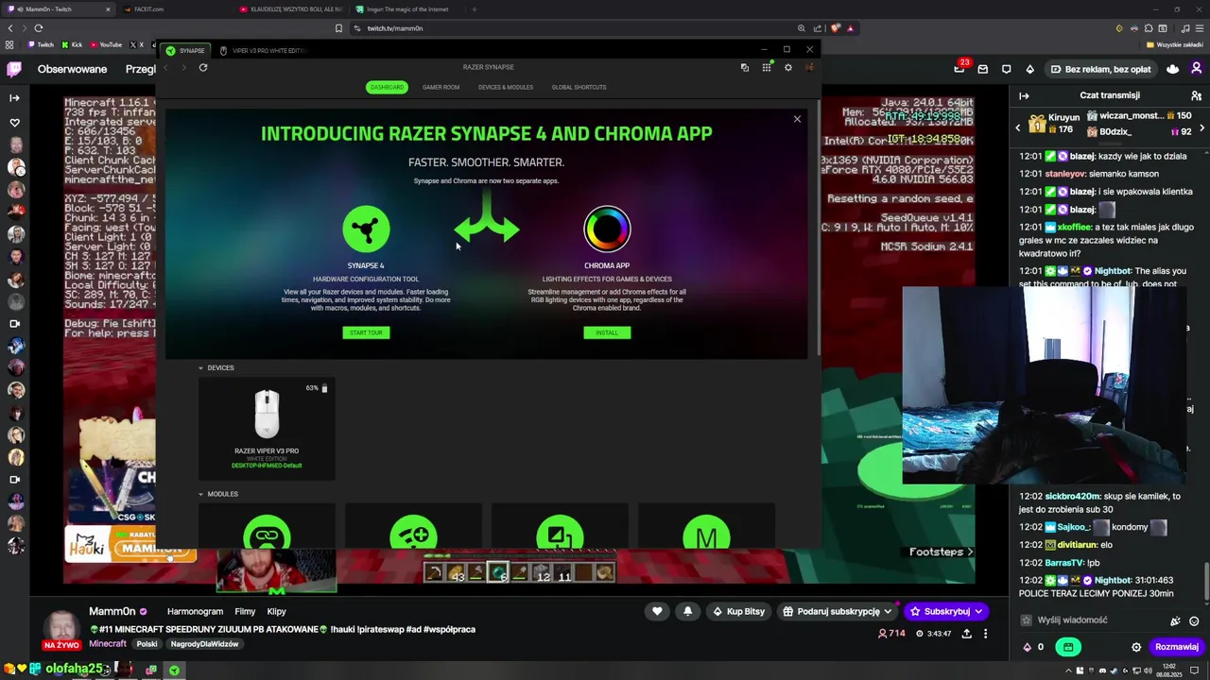Open the Harmonogram tab of the channel
Image resolution: width=1210 pixels, height=680 pixels.
[195, 611]
